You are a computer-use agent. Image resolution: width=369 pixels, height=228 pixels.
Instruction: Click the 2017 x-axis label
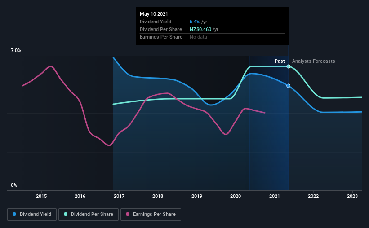(x=119, y=196)
